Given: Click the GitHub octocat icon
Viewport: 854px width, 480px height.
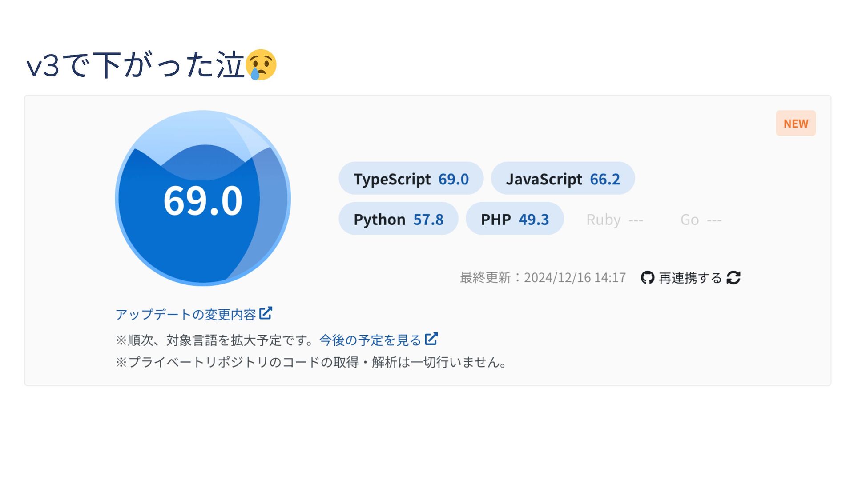Looking at the screenshot, I should pyautogui.click(x=647, y=278).
